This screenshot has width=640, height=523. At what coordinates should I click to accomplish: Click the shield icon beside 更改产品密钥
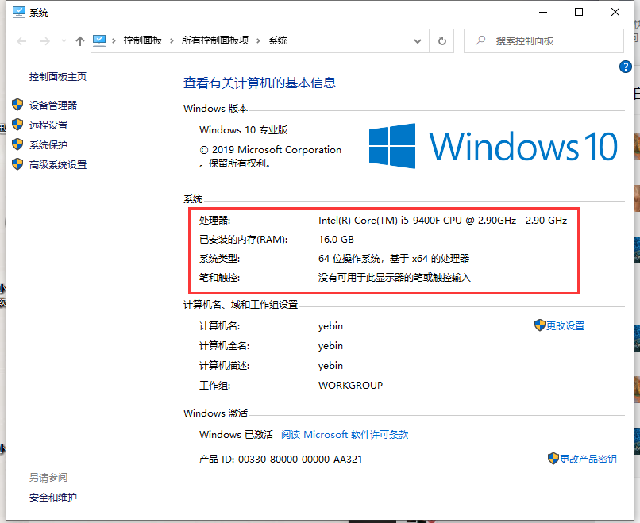(x=553, y=458)
